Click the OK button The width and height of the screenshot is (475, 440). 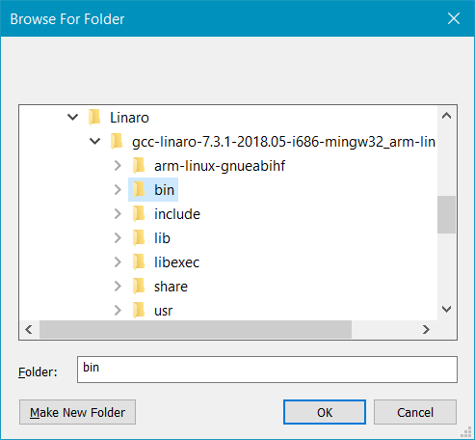click(325, 412)
